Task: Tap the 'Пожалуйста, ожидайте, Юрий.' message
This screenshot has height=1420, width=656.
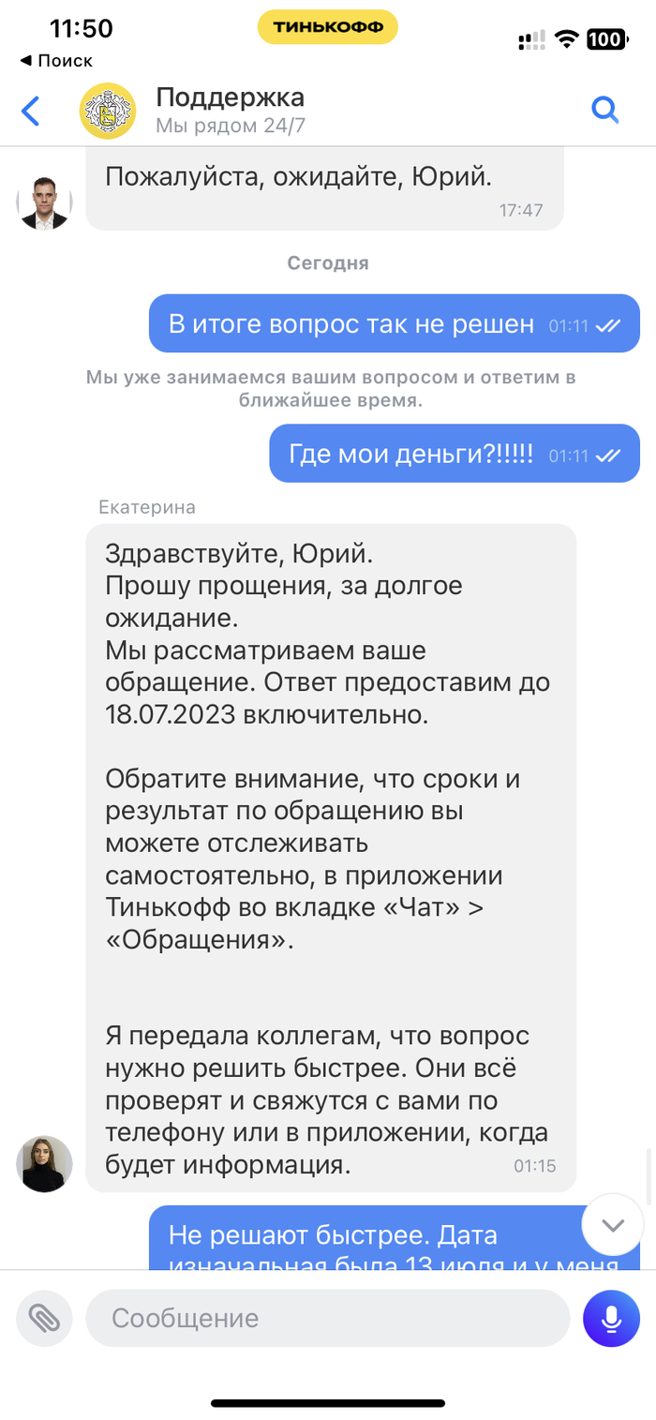Action: pos(324,187)
